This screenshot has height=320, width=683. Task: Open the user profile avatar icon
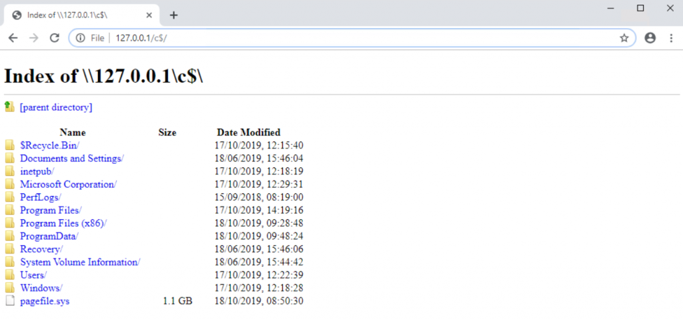pyautogui.click(x=650, y=38)
